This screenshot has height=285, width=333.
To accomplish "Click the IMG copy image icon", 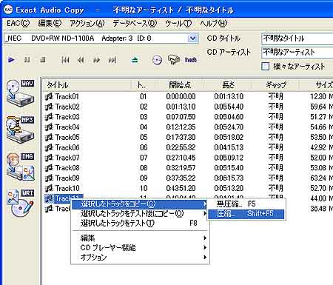I will click(20, 167).
